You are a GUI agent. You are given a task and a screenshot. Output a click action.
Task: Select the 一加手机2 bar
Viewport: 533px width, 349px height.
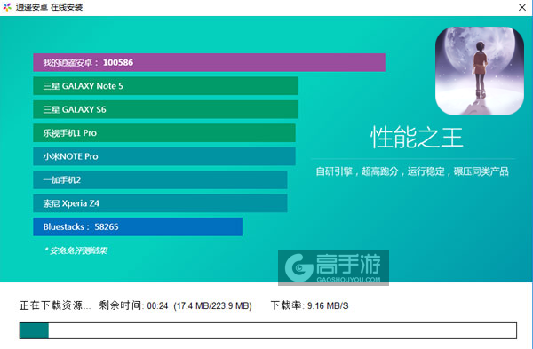coord(160,179)
